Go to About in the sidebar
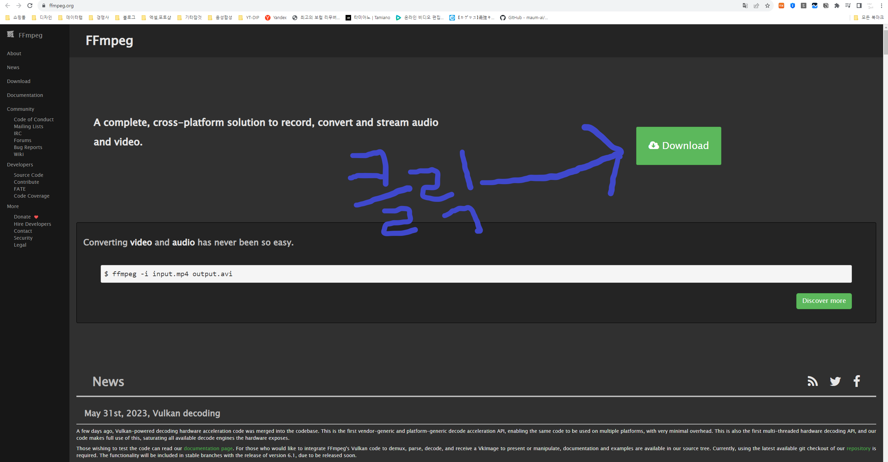 [x=14, y=53]
